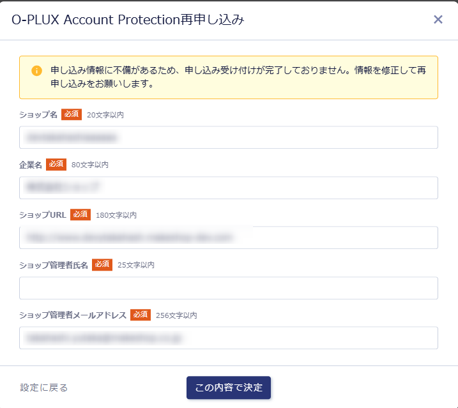This screenshot has height=408, width=458.
Task: Click the 必須 badge beside ショップ名
Action: coord(72,114)
